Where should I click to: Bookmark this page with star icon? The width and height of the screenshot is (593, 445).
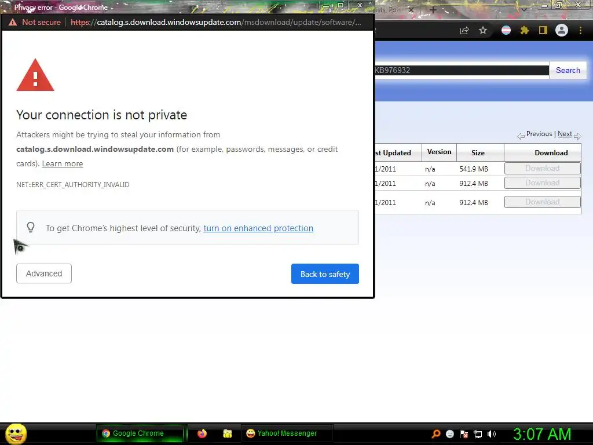click(x=483, y=31)
